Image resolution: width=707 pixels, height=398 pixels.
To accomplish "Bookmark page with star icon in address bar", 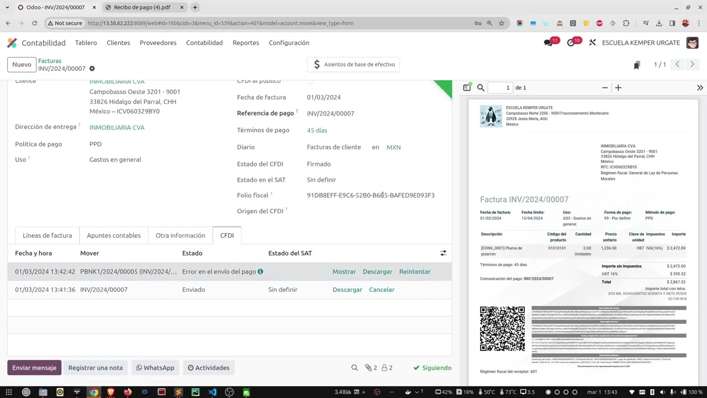I will [x=501, y=23].
